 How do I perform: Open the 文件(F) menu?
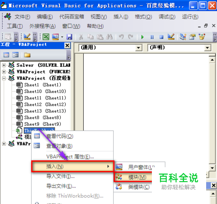22,17
